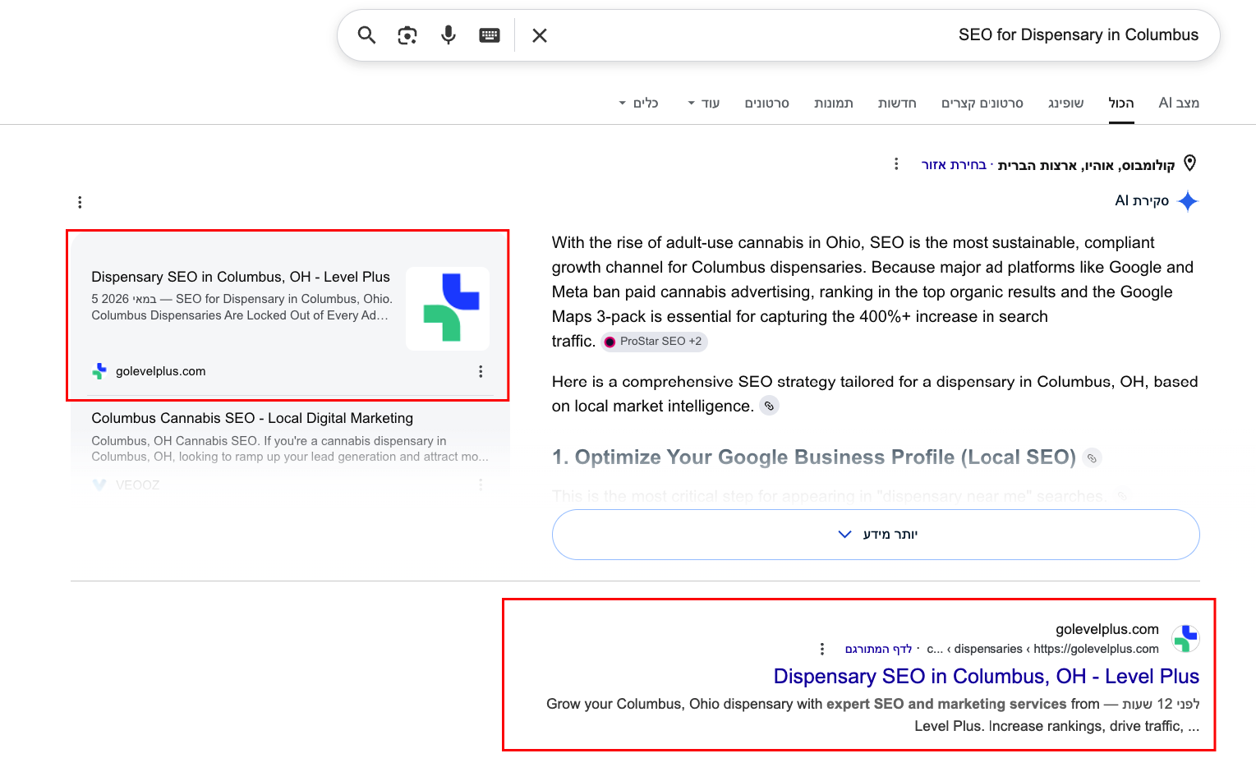Click the link chip beside the Google Business Profile heading
The height and width of the screenshot is (758, 1256).
pos(1092,458)
